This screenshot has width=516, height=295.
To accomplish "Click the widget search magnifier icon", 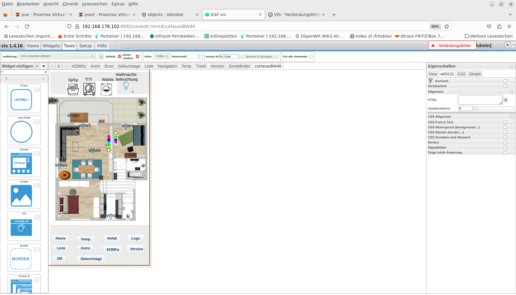I will point(37,66).
